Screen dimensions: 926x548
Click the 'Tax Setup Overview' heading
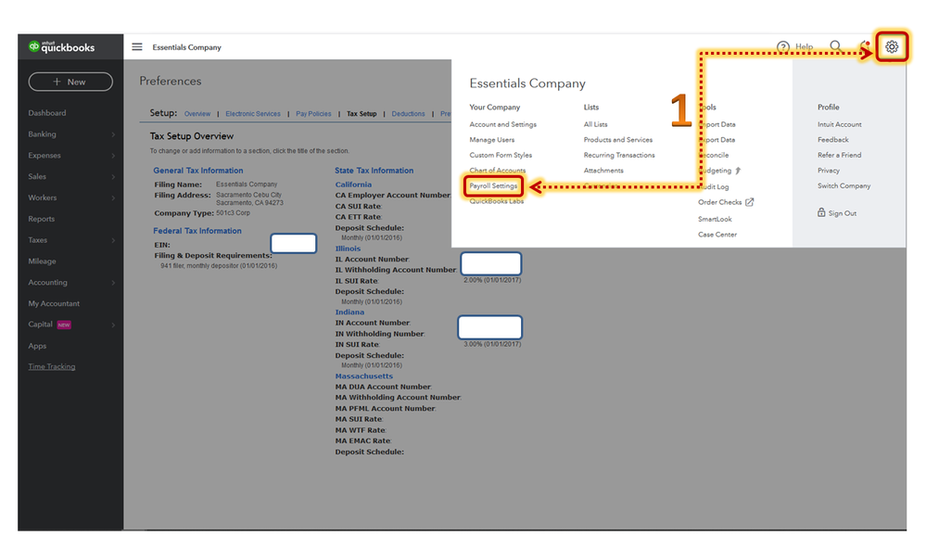192,136
